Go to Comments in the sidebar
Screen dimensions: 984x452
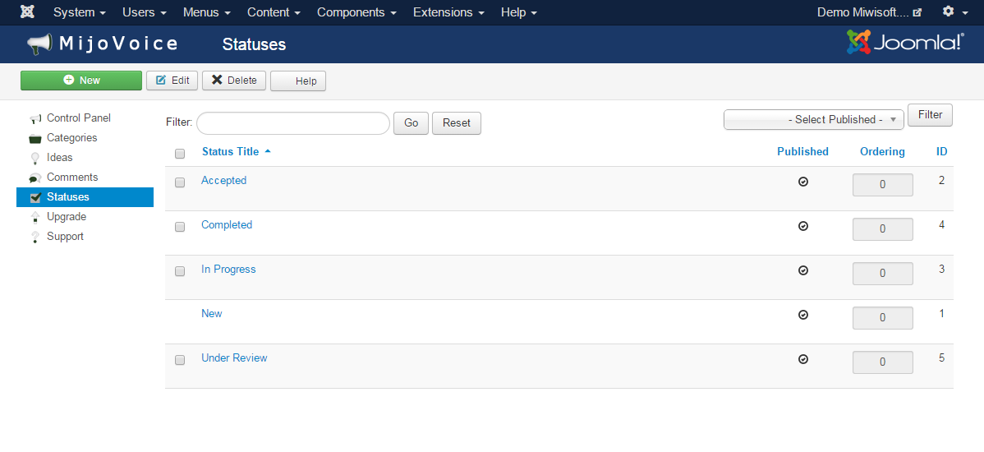click(x=72, y=178)
